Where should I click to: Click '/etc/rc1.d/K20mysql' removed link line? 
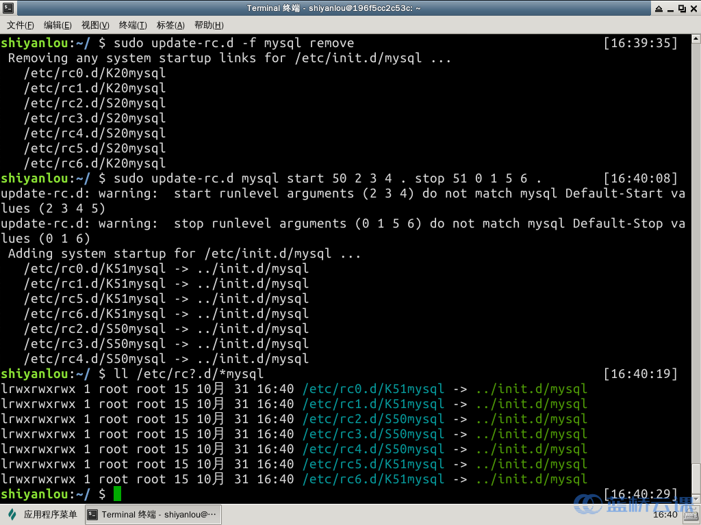coord(94,88)
